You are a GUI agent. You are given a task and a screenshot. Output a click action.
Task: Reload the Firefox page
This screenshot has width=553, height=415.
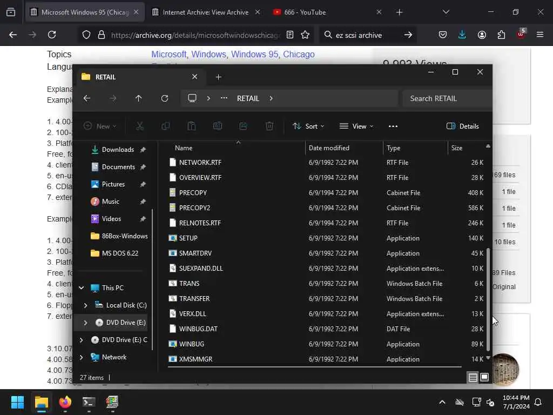pos(52,35)
